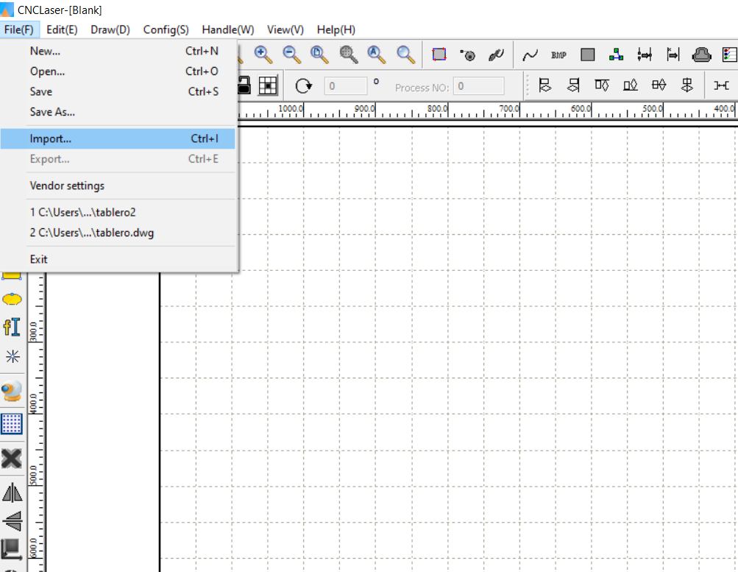Click the Process NO input field
The image size is (738, 572).
point(478,87)
